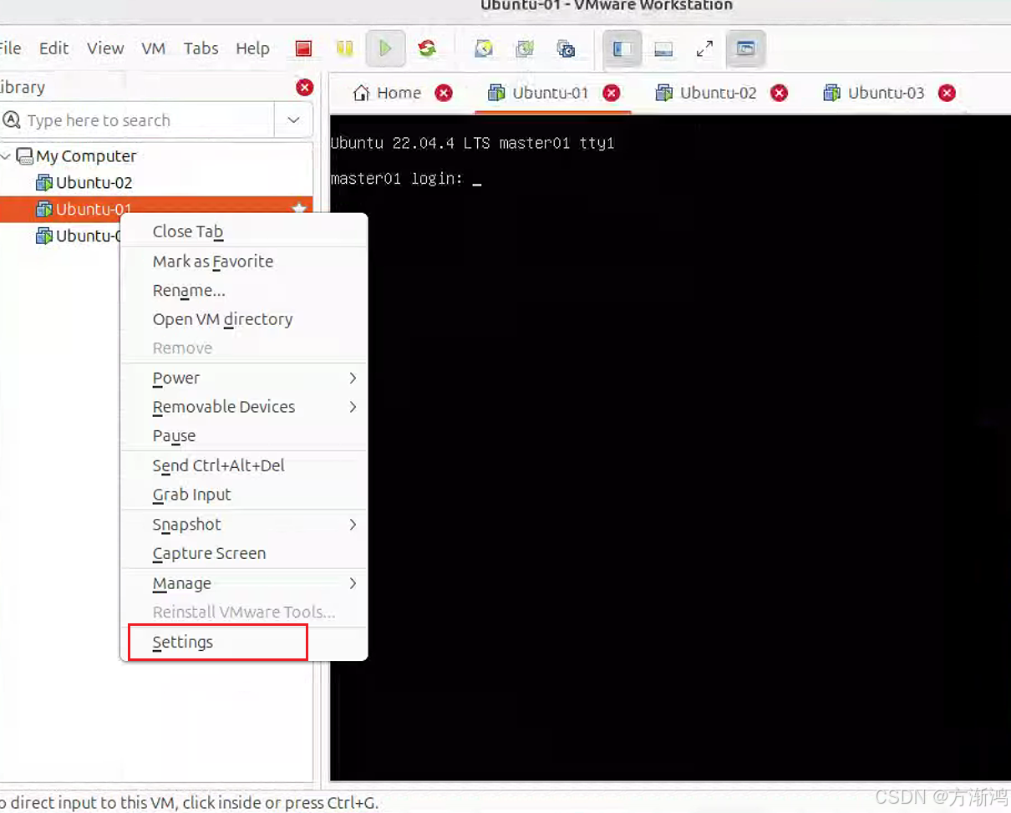
Task: Close the Ubuntu-02 tab
Action: 780,93
